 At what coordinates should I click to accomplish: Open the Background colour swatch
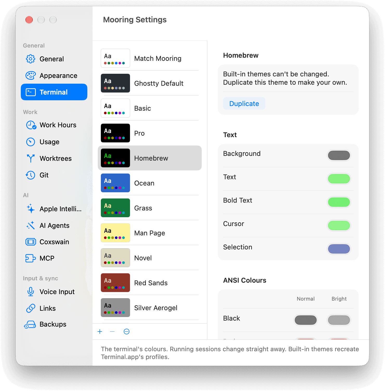pyautogui.click(x=339, y=155)
